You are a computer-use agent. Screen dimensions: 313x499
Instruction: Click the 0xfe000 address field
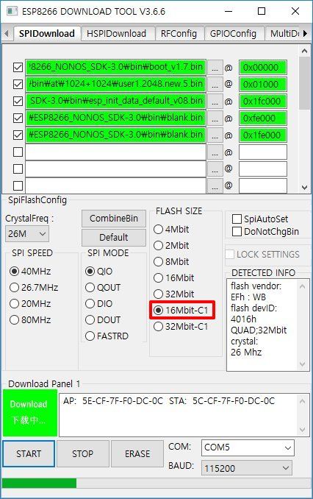click(x=263, y=118)
